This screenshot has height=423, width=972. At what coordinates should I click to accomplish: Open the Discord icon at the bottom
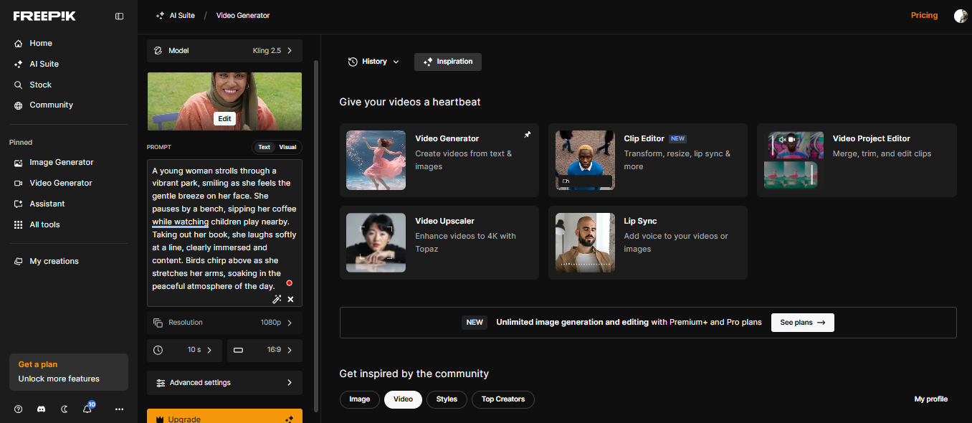tap(41, 409)
